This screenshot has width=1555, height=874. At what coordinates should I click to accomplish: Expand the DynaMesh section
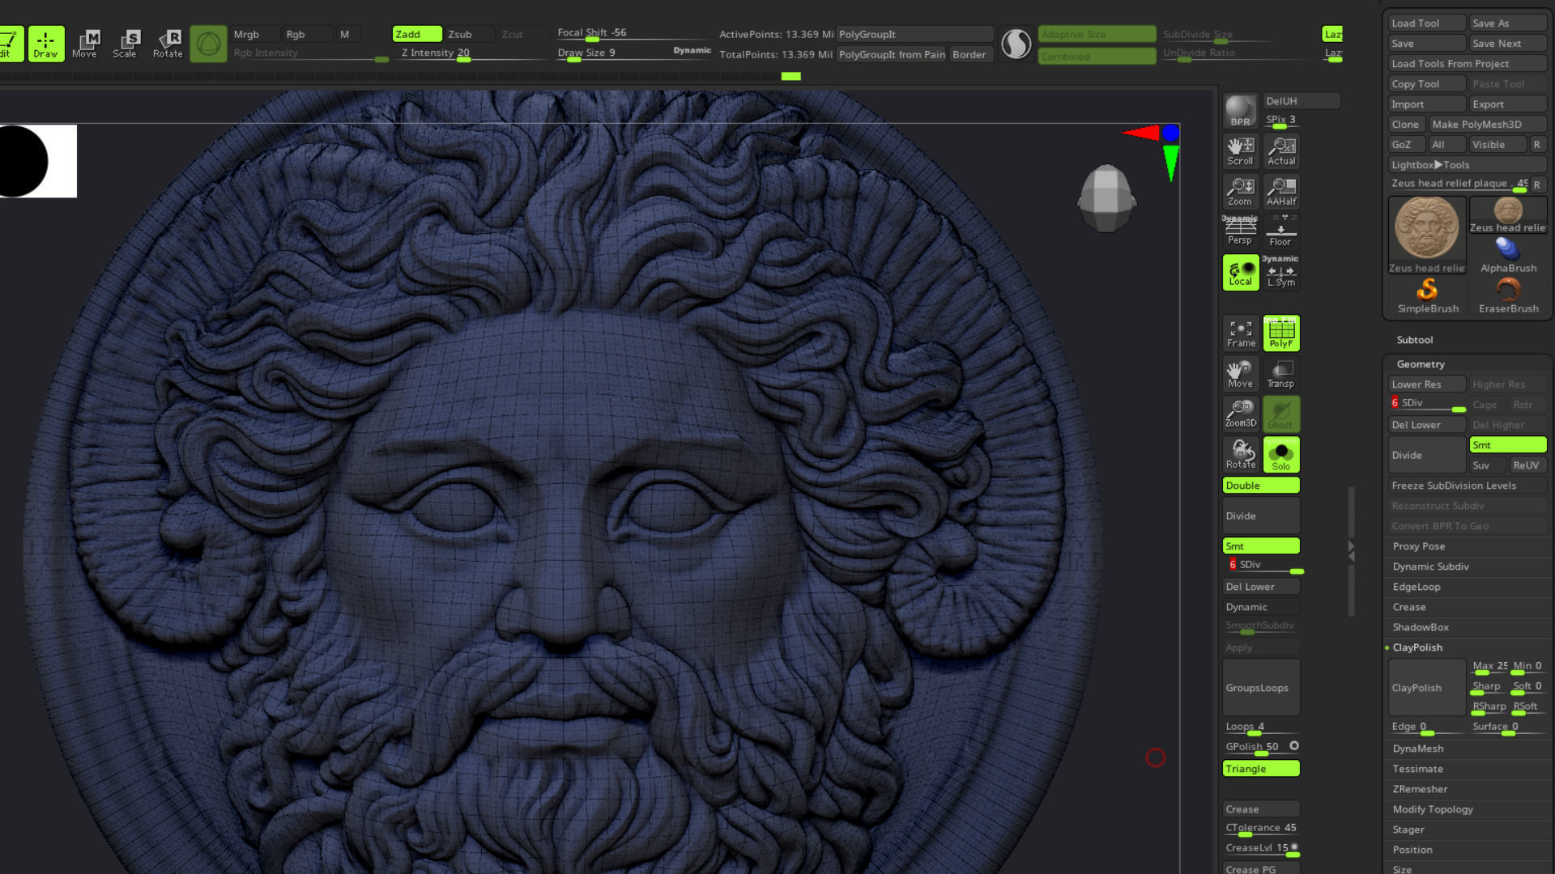click(x=1417, y=749)
